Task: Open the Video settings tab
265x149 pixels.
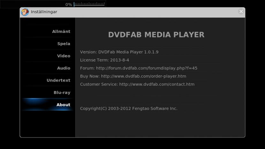Action: click(x=48, y=56)
